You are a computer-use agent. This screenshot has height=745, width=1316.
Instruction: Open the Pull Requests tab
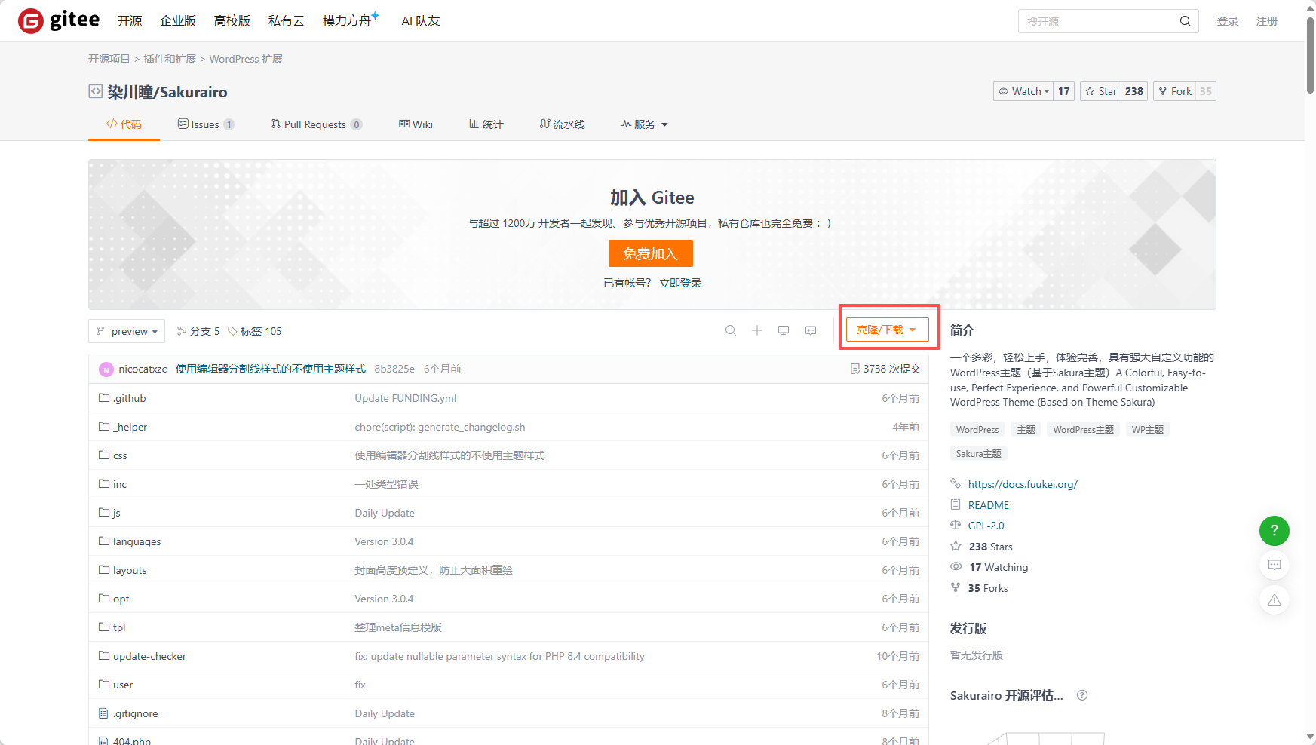pyautogui.click(x=317, y=124)
